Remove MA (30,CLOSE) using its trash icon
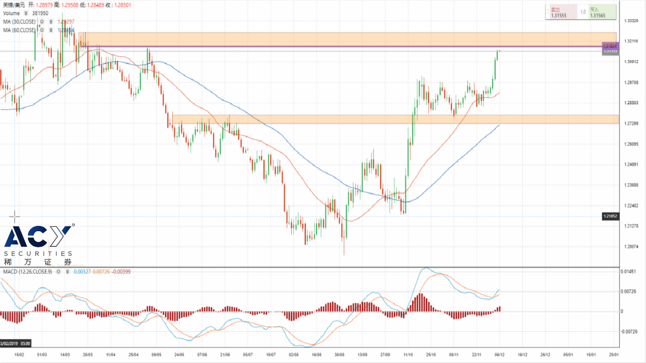The height and width of the screenshot is (363, 646). coord(50,22)
